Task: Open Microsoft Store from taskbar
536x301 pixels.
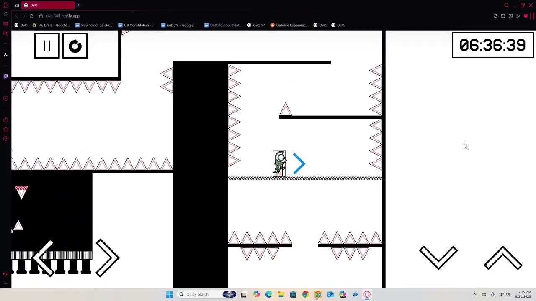Action: pyautogui.click(x=293, y=294)
